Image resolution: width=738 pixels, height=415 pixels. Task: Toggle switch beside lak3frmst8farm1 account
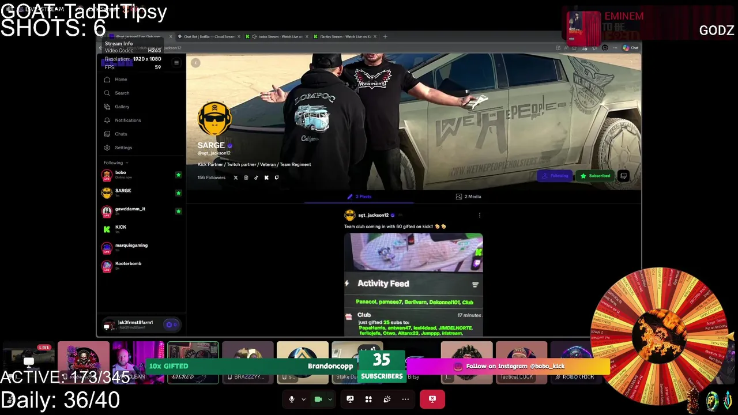171,325
